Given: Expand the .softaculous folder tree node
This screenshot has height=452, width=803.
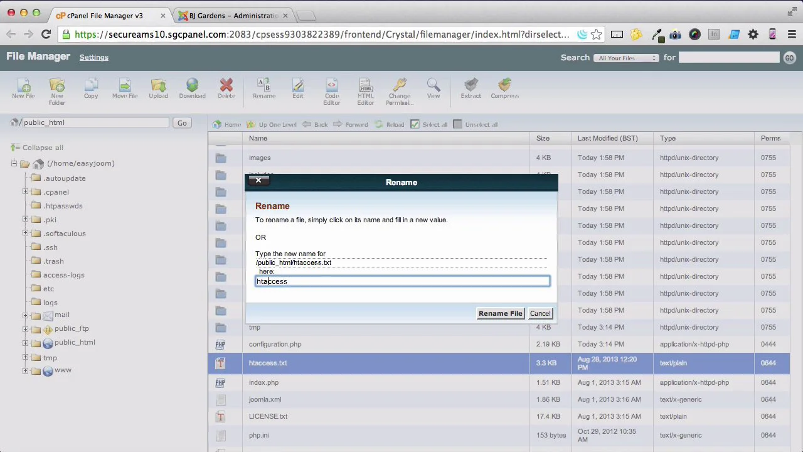Looking at the screenshot, I should pos(26,233).
